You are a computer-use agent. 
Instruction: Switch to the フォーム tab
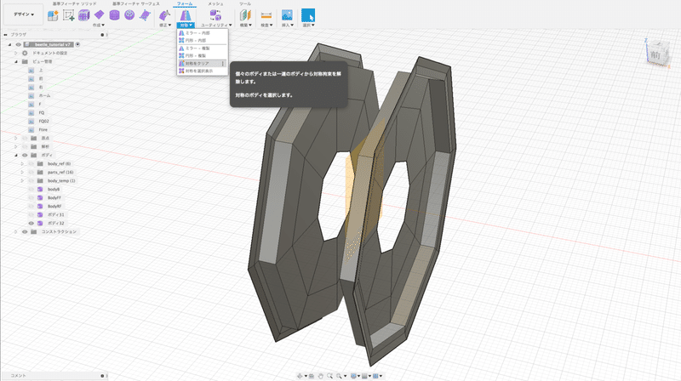point(185,4)
